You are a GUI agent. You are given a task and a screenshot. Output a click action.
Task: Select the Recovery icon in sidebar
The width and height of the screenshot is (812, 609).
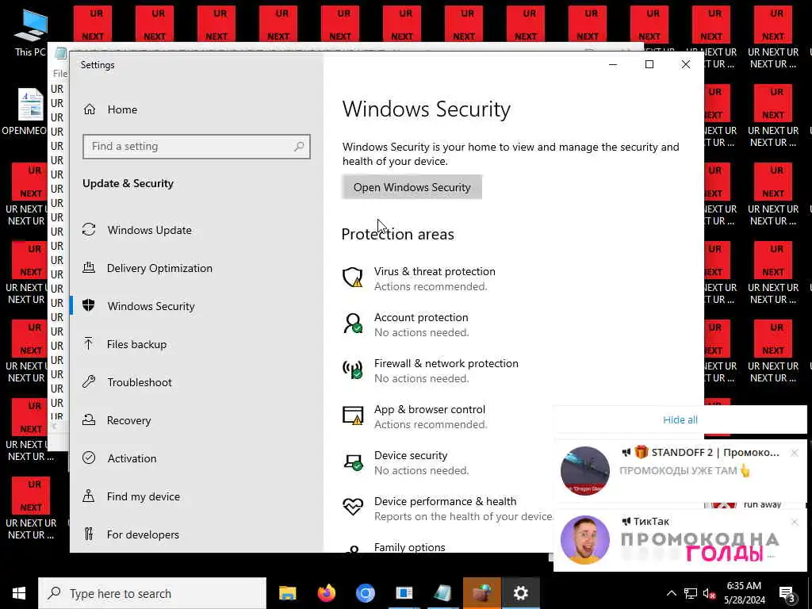tap(89, 420)
